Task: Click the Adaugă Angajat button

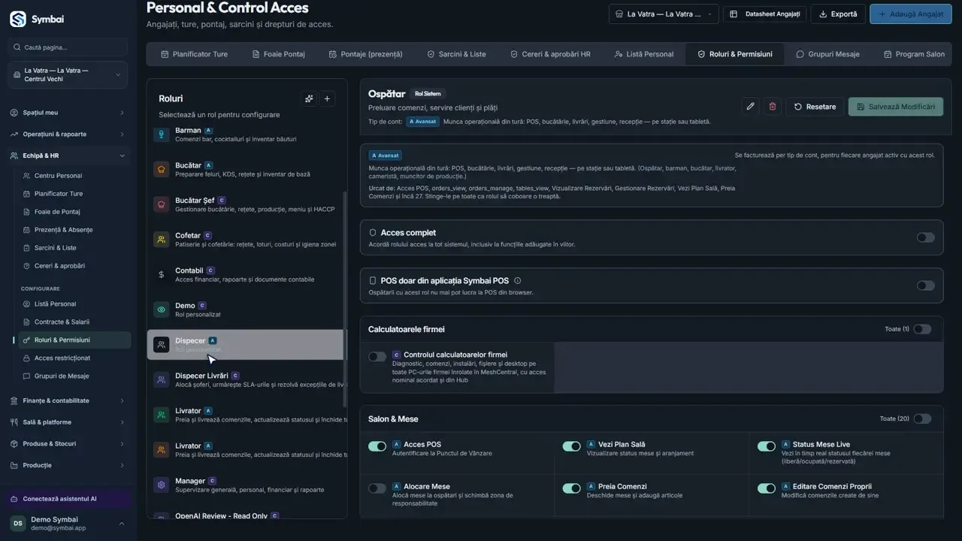Action: point(910,14)
